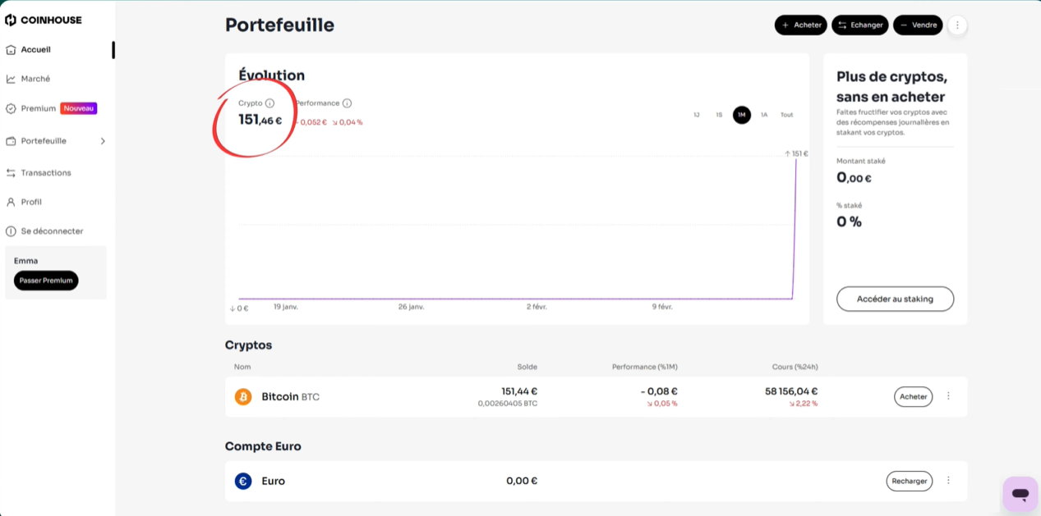Click the Euro currency icon
This screenshot has width=1041, height=516.
243,482
